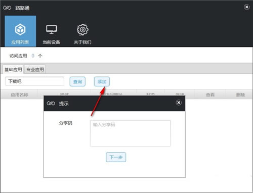Switch to the 专业应用 tab
Image resolution: width=253 pixels, height=193 pixels.
pos(35,69)
